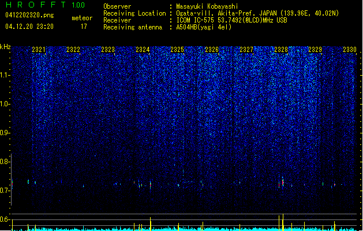
Task: Click the 0.8 kHz axis label
Action: [x=5, y=162]
